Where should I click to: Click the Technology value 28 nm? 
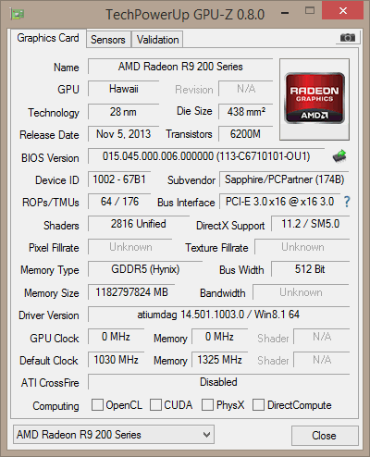click(x=123, y=112)
